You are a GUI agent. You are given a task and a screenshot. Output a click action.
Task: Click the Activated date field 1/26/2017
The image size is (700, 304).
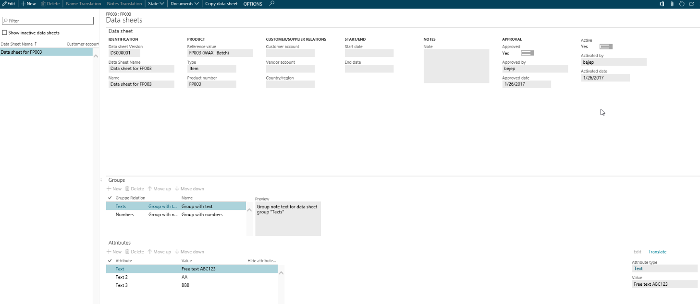(x=605, y=78)
